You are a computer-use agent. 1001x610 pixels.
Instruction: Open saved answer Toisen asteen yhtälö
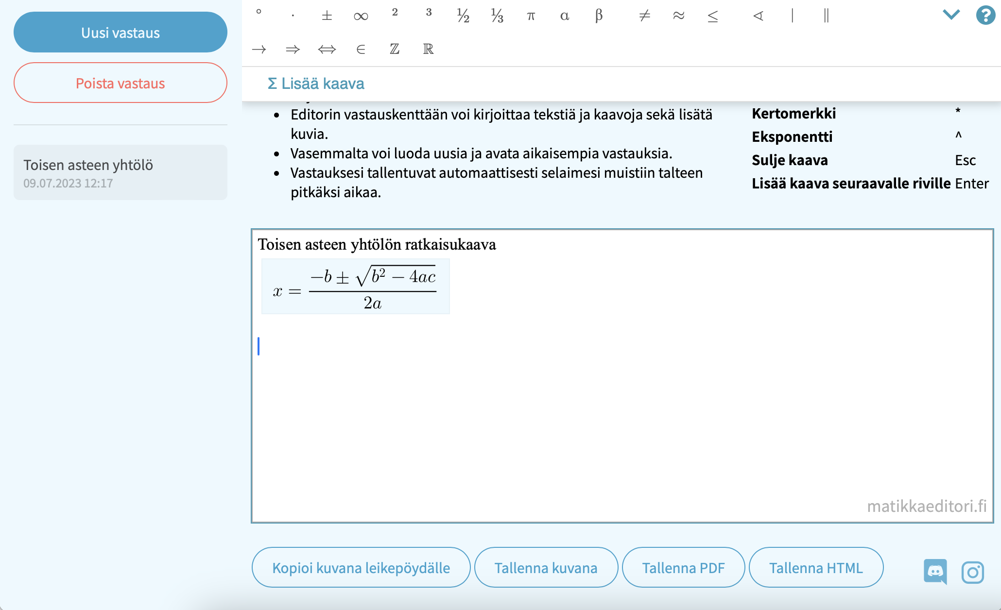pyautogui.click(x=120, y=172)
